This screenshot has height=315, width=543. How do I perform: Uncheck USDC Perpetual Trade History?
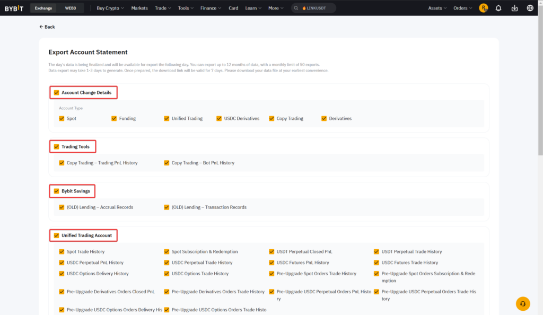pos(167,262)
